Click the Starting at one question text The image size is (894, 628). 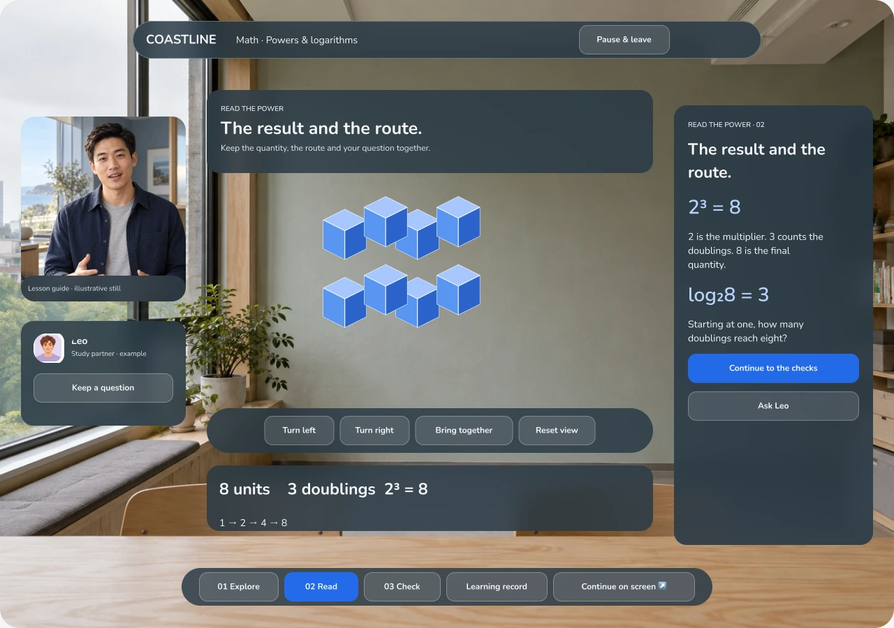(746, 331)
